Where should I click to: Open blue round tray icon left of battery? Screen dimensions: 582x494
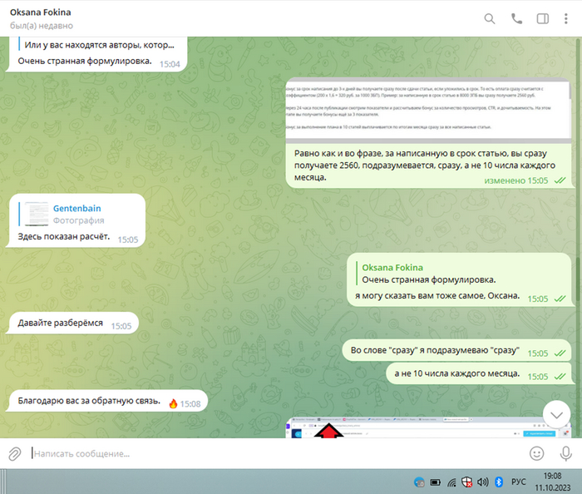(419, 482)
